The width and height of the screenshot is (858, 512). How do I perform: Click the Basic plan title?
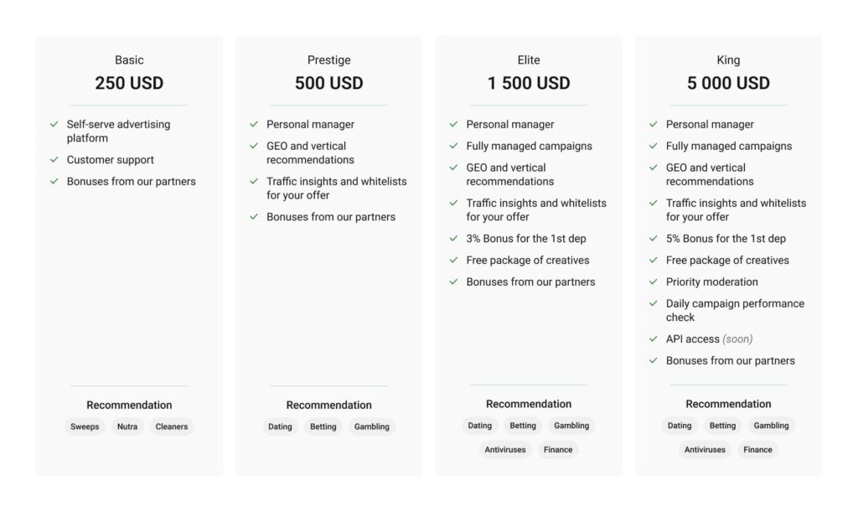coord(129,60)
